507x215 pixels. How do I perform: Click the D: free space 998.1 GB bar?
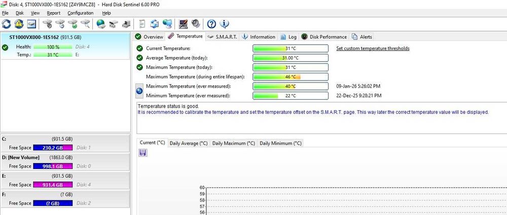53,166
